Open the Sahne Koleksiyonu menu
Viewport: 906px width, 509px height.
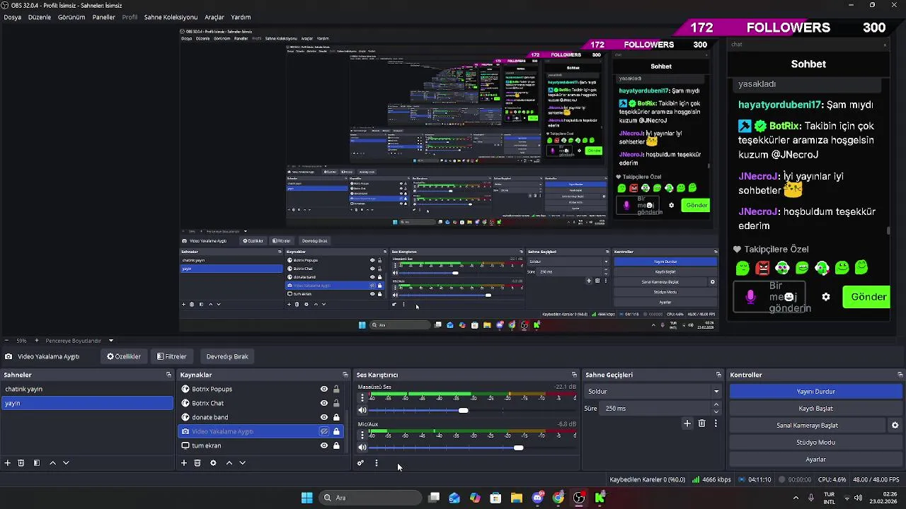pyautogui.click(x=171, y=17)
